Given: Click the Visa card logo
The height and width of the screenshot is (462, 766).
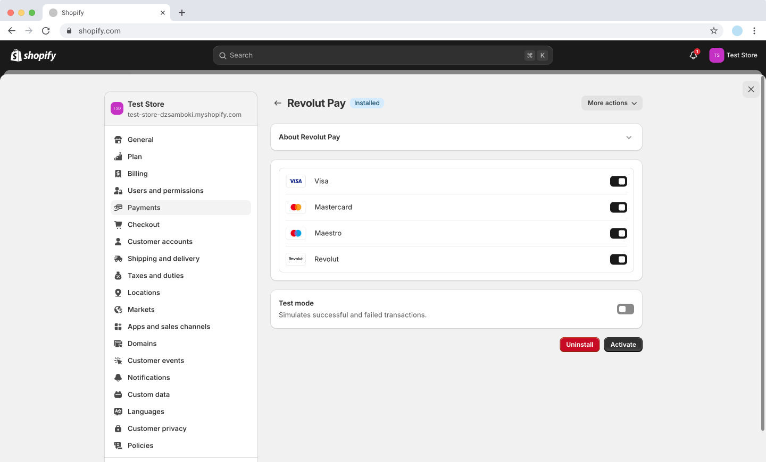Looking at the screenshot, I should pos(296,181).
